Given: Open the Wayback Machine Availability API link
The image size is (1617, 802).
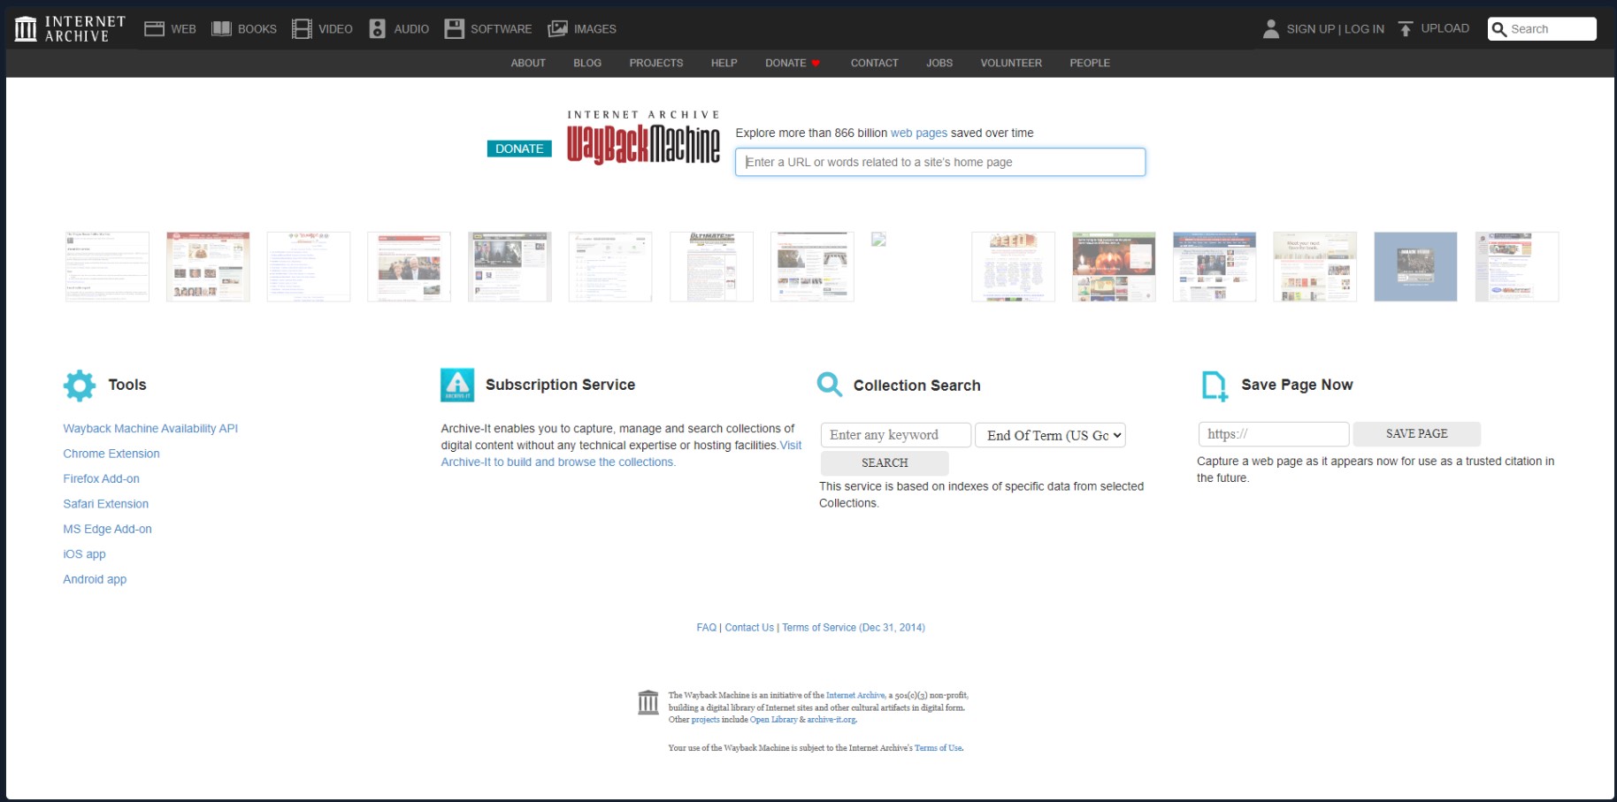Looking at the screenshot, I should [x=150, y=429].
